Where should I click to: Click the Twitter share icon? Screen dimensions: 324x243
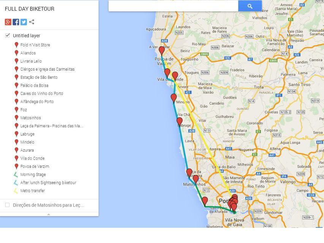click(x=24, y=22)
